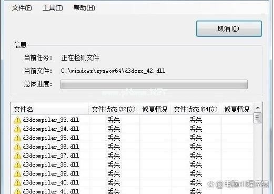274x194 pixels.
Task: Open the 工具(T) menu
Action: coord(53,8)
